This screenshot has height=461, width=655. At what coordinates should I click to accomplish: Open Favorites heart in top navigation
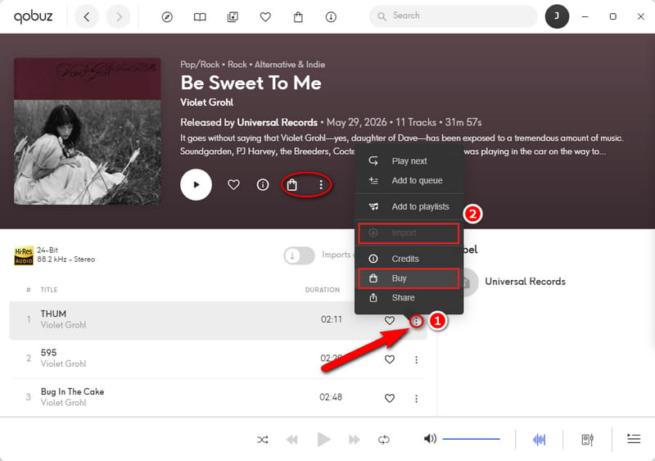(265, 16)
